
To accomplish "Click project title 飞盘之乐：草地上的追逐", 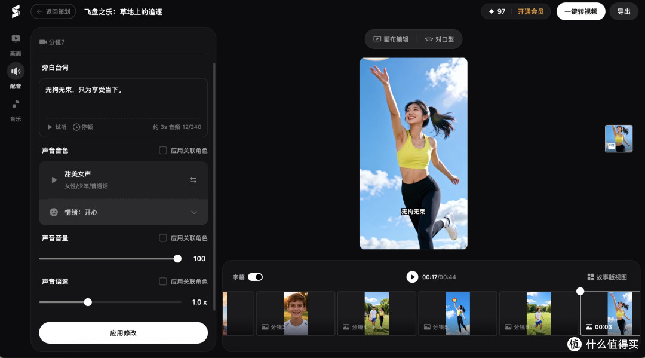I will coord(124,11).
